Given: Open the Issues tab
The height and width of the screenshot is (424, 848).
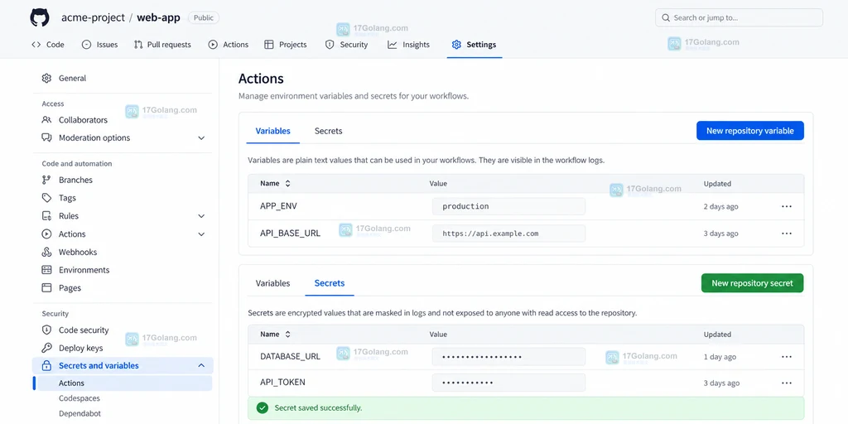Looking at the screenshot, I should click(99, 45).
